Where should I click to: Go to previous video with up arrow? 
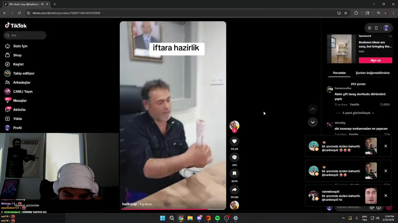click(x=313, y=109)
